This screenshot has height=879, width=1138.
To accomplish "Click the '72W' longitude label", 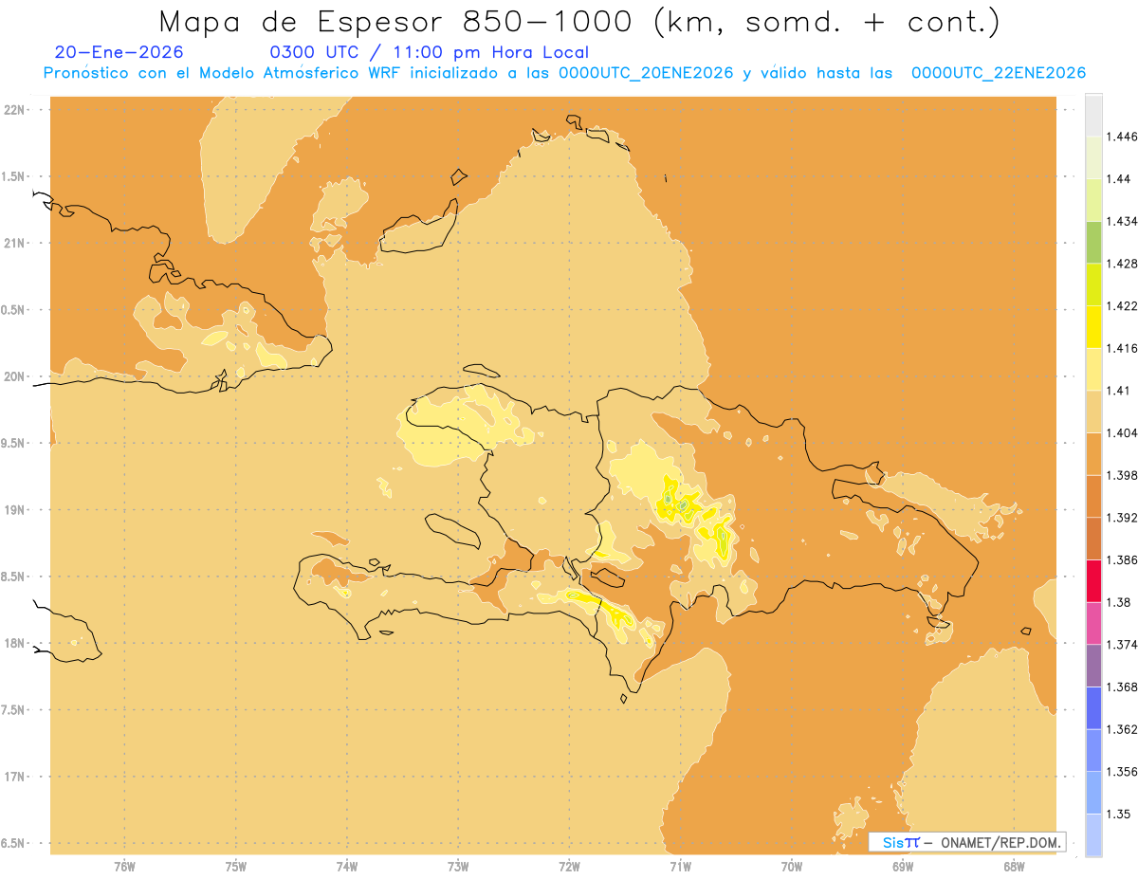I will coord(569,866).
